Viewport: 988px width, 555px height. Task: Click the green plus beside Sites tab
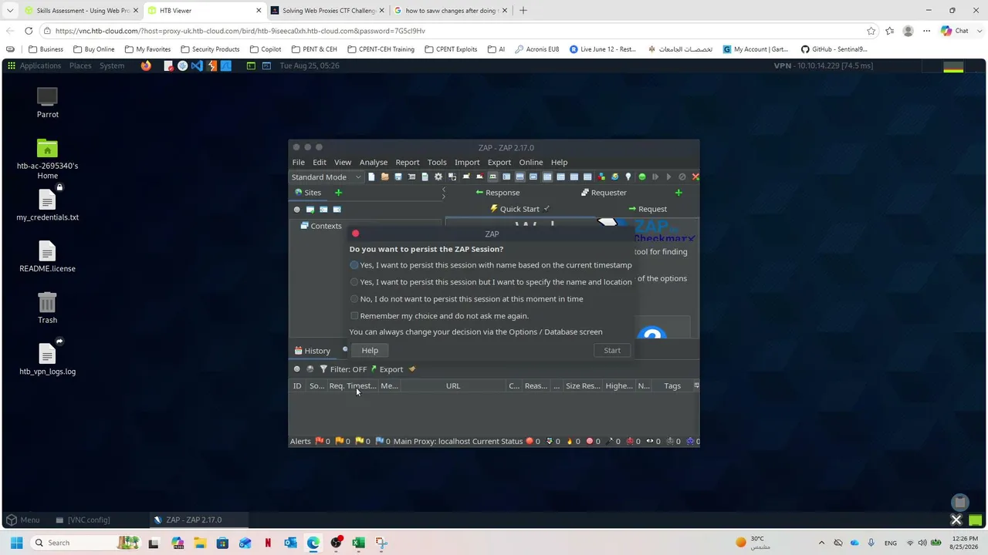coord(338,193)
